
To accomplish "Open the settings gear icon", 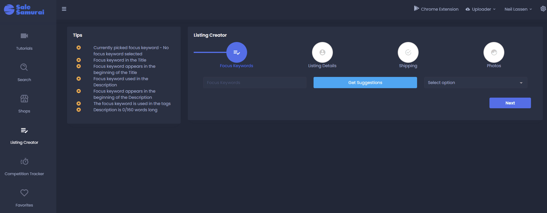I will coord(543,9).
